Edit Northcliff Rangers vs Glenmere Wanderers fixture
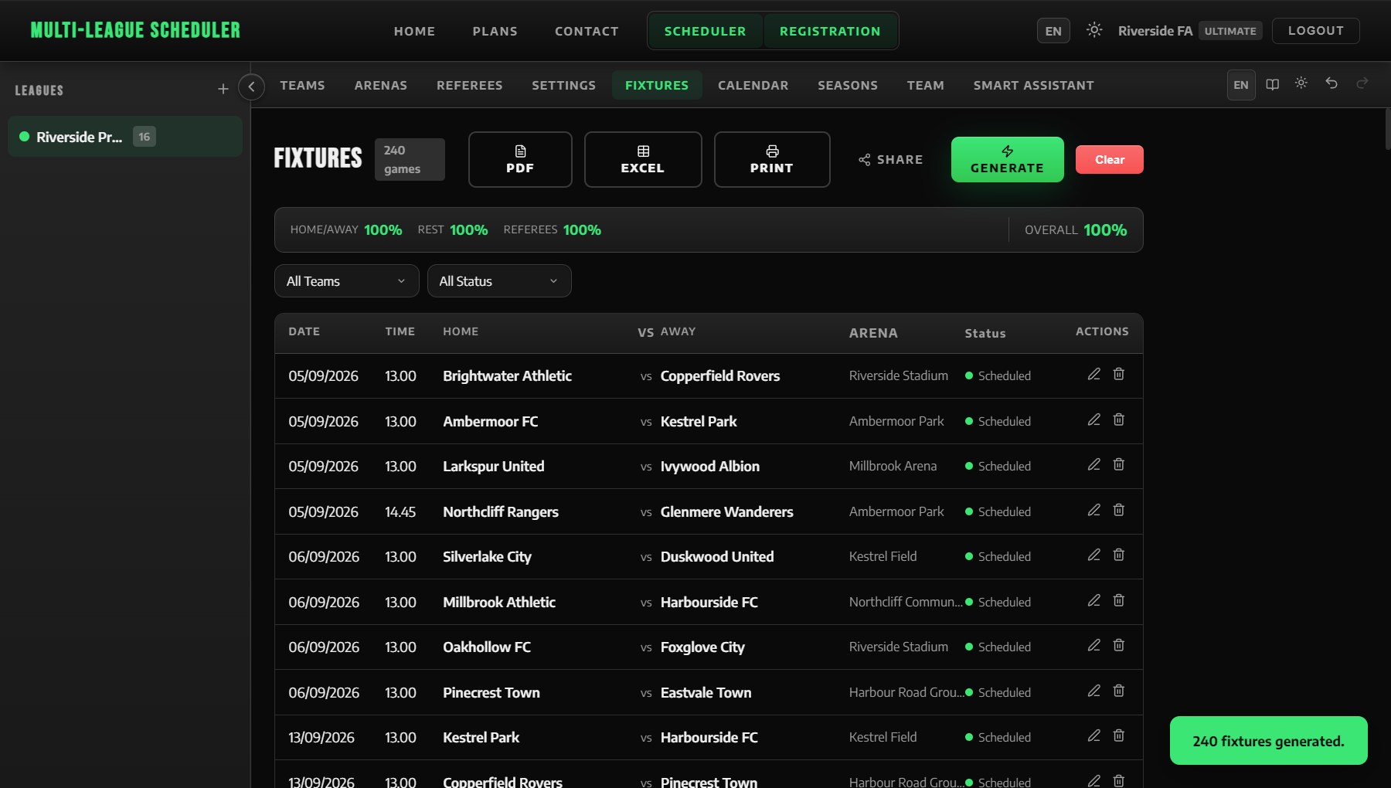This screenshot has height=788, width=1391. tap(1093, 510)
